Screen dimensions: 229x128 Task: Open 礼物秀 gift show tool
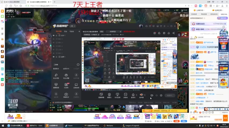tap(66, 86)
